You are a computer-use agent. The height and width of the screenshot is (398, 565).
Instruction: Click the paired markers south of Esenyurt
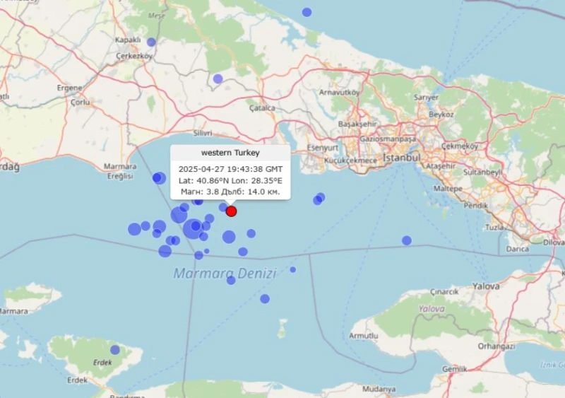pyautogui.click(x=319, y=199)
